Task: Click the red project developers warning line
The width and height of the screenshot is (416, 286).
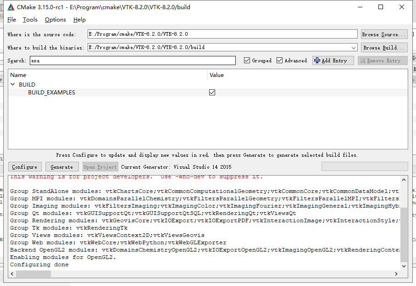Action: pos(136,177)
